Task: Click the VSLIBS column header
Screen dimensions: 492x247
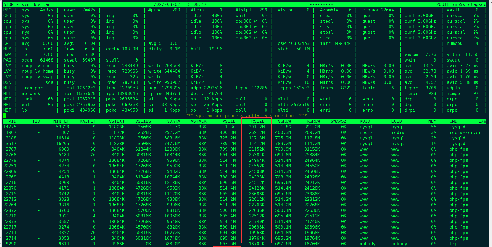Action: (143, 121)
